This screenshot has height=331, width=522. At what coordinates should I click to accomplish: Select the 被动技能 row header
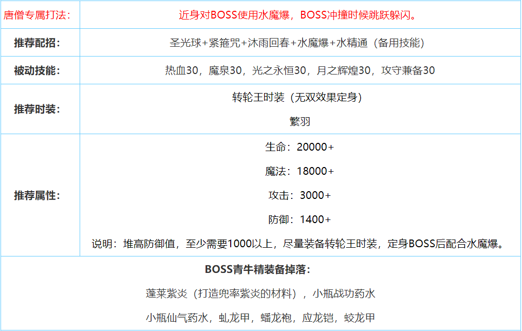point(37,70)
